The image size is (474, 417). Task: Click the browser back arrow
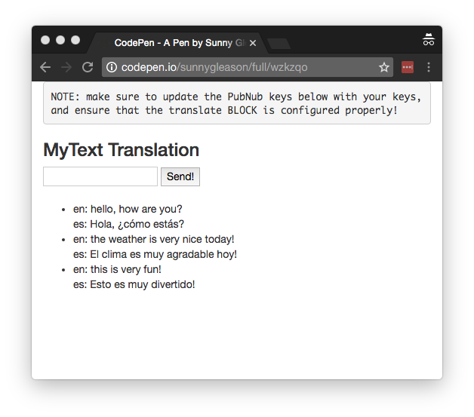45,67
